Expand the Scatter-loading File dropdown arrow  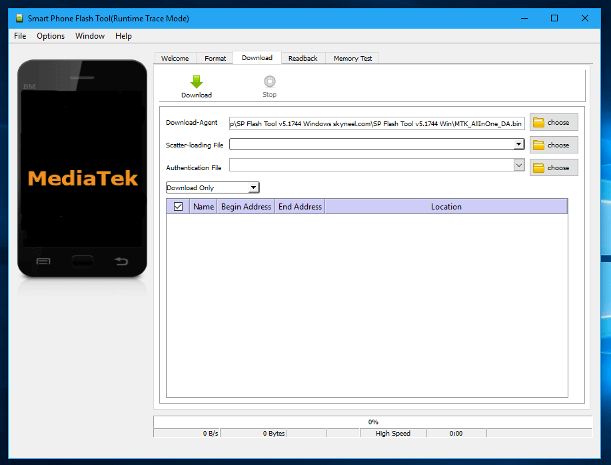tap(518, 144)
